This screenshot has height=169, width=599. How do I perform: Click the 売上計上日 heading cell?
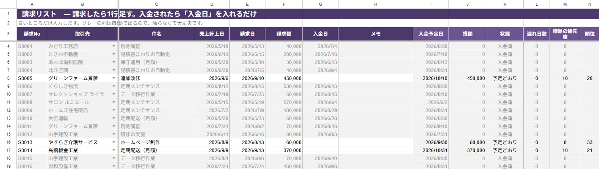pyautogui.click(x=212, y=34)
